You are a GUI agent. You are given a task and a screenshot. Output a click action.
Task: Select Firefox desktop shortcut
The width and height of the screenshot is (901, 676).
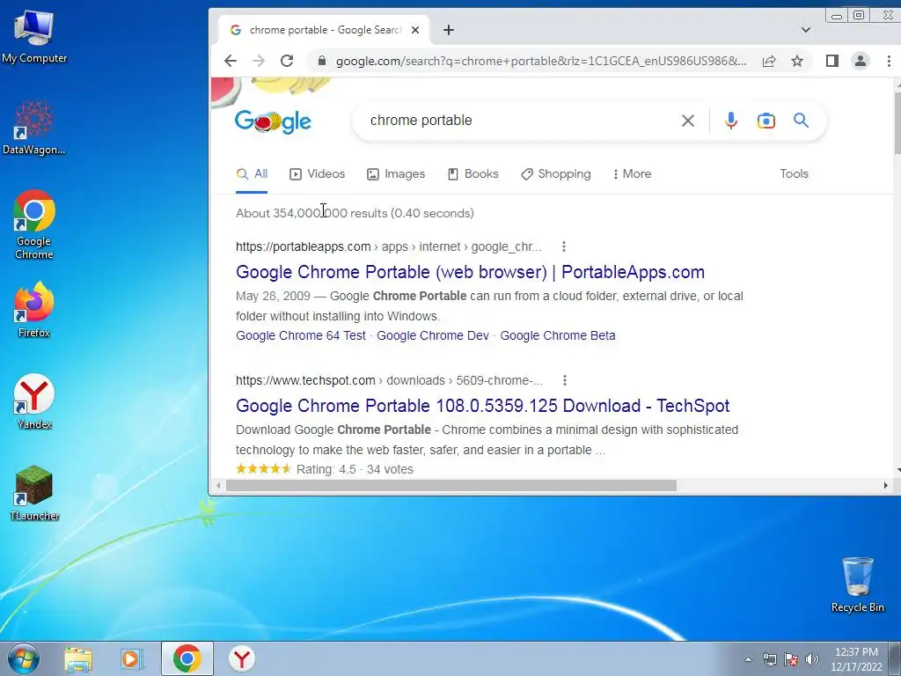coord(34,309)
